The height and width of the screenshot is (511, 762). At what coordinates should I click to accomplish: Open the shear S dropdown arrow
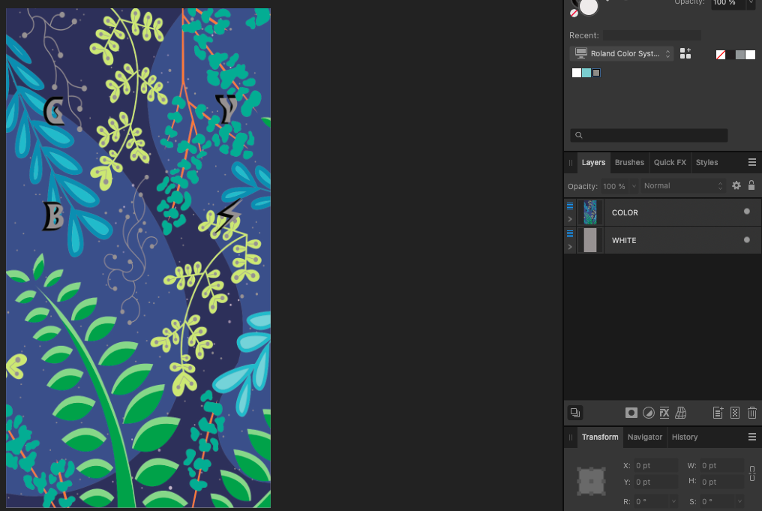click(739, 501)
